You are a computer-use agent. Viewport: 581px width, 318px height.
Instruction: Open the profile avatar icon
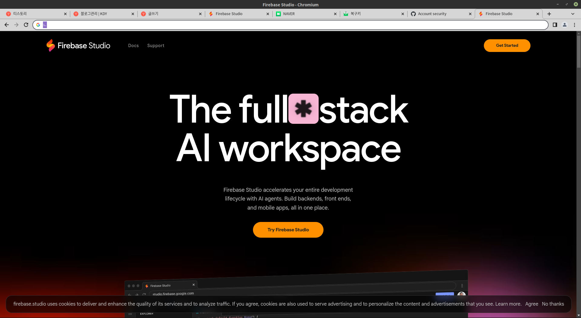565,25
